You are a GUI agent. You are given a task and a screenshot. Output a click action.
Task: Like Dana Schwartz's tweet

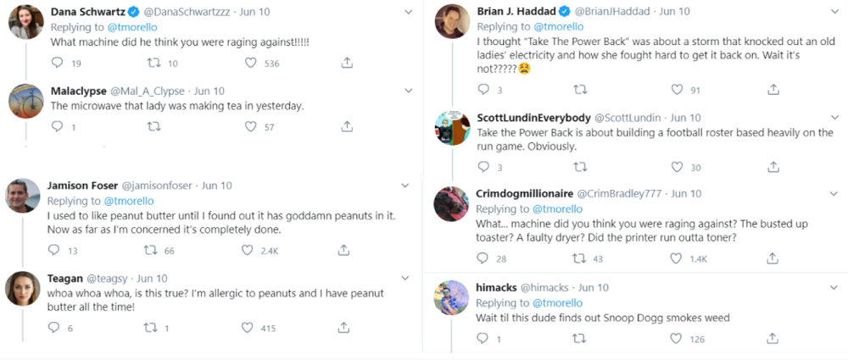click(251, 63)
